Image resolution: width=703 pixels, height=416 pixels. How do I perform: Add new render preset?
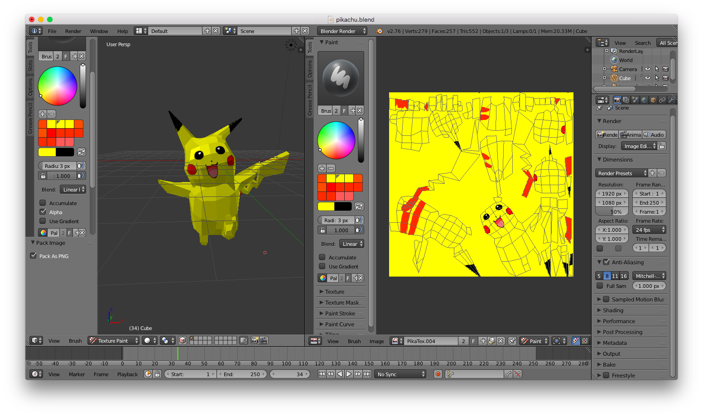652,173
